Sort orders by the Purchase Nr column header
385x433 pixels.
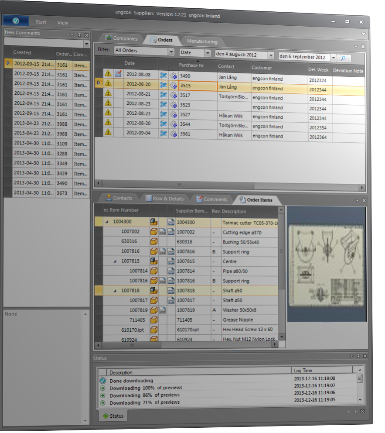coord(191,65)
